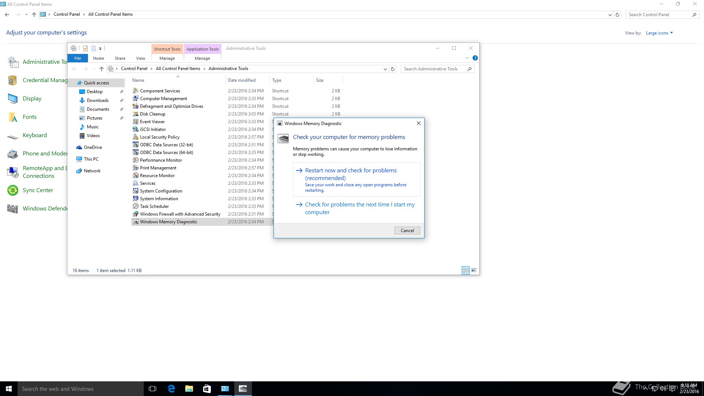Open the Windows Store taskbar icon
Viewport: 704px width, 396px height.
click(x=207, y=389)
